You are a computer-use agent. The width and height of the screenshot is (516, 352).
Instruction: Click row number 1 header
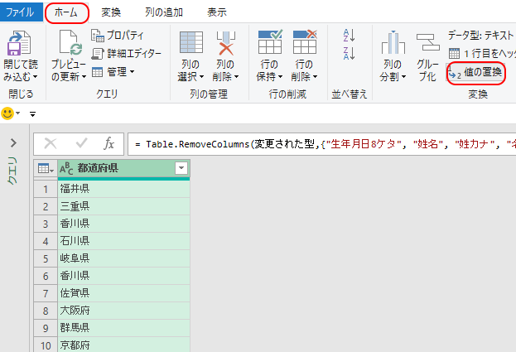pos(46,189)
